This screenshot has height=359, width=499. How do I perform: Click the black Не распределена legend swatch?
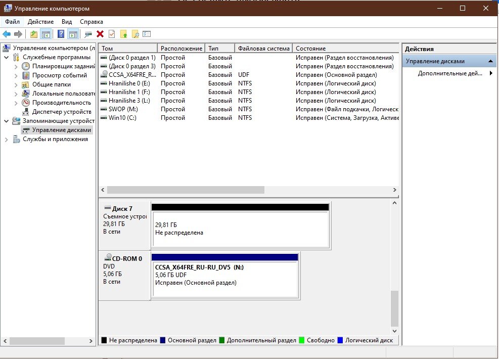click(x=104, y=340)
